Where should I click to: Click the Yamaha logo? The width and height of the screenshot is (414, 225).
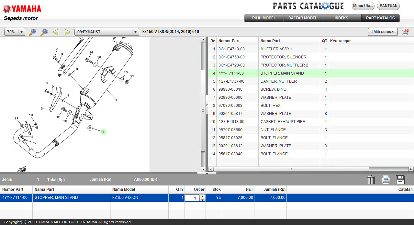coord(22,9)
